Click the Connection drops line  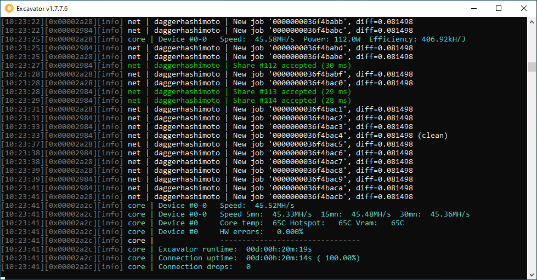204,267
